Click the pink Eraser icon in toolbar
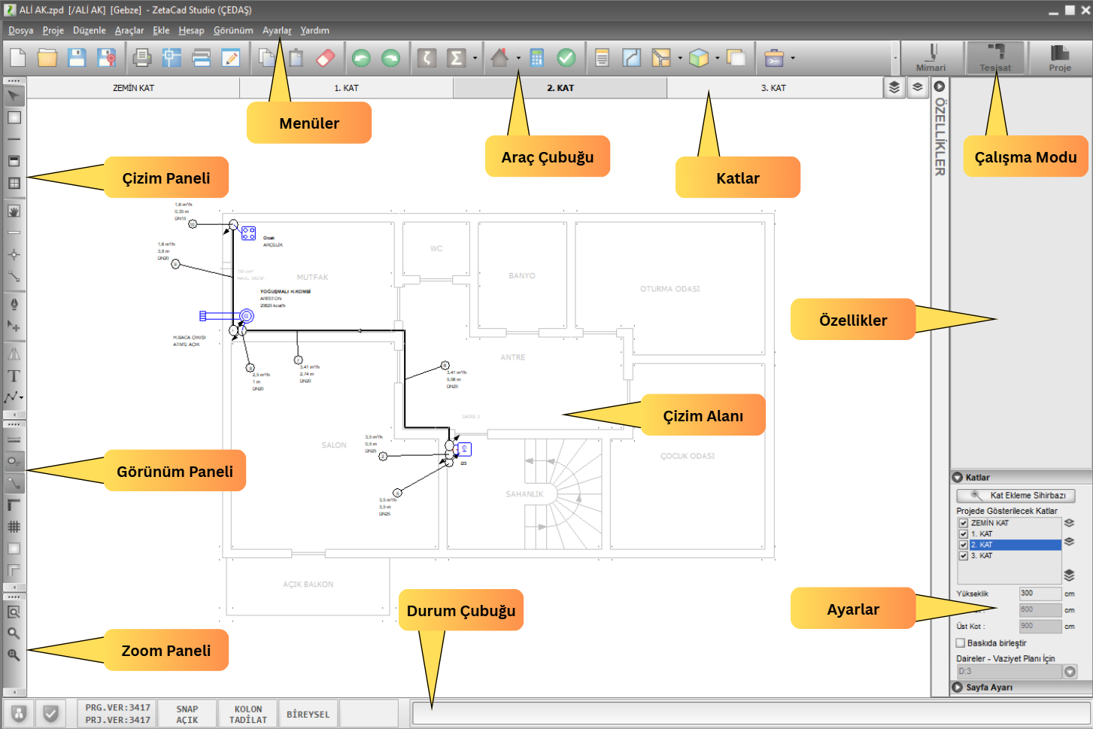The width and height of the screenshot is (1093, 729). pos(325,58)
